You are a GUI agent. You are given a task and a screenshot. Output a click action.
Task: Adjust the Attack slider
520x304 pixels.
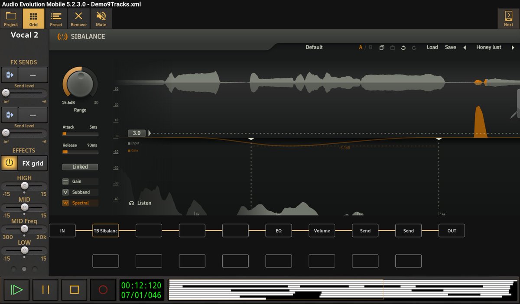click(x=80, y=134)
